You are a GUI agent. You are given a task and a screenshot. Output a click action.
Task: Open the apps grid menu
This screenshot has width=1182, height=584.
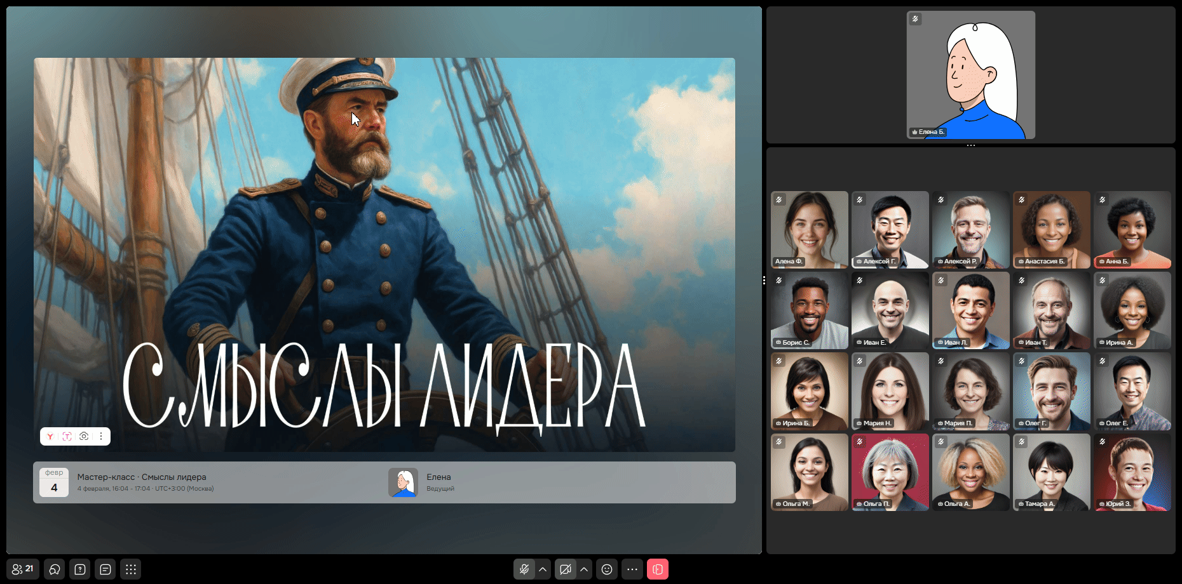[131, 569]
